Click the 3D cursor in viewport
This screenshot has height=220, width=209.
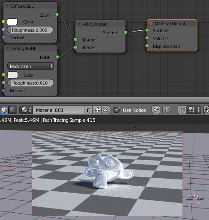coord(195,199)
